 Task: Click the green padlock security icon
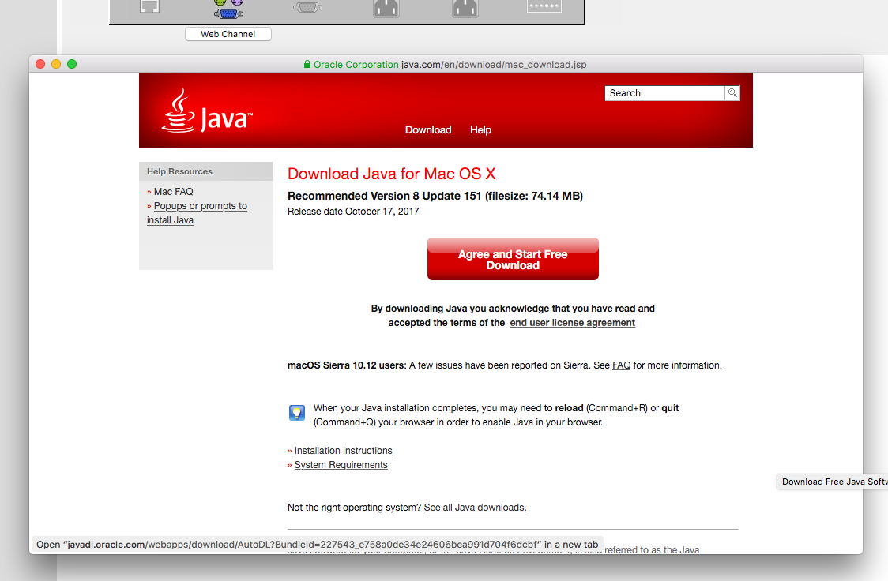[x=307, y=65]
